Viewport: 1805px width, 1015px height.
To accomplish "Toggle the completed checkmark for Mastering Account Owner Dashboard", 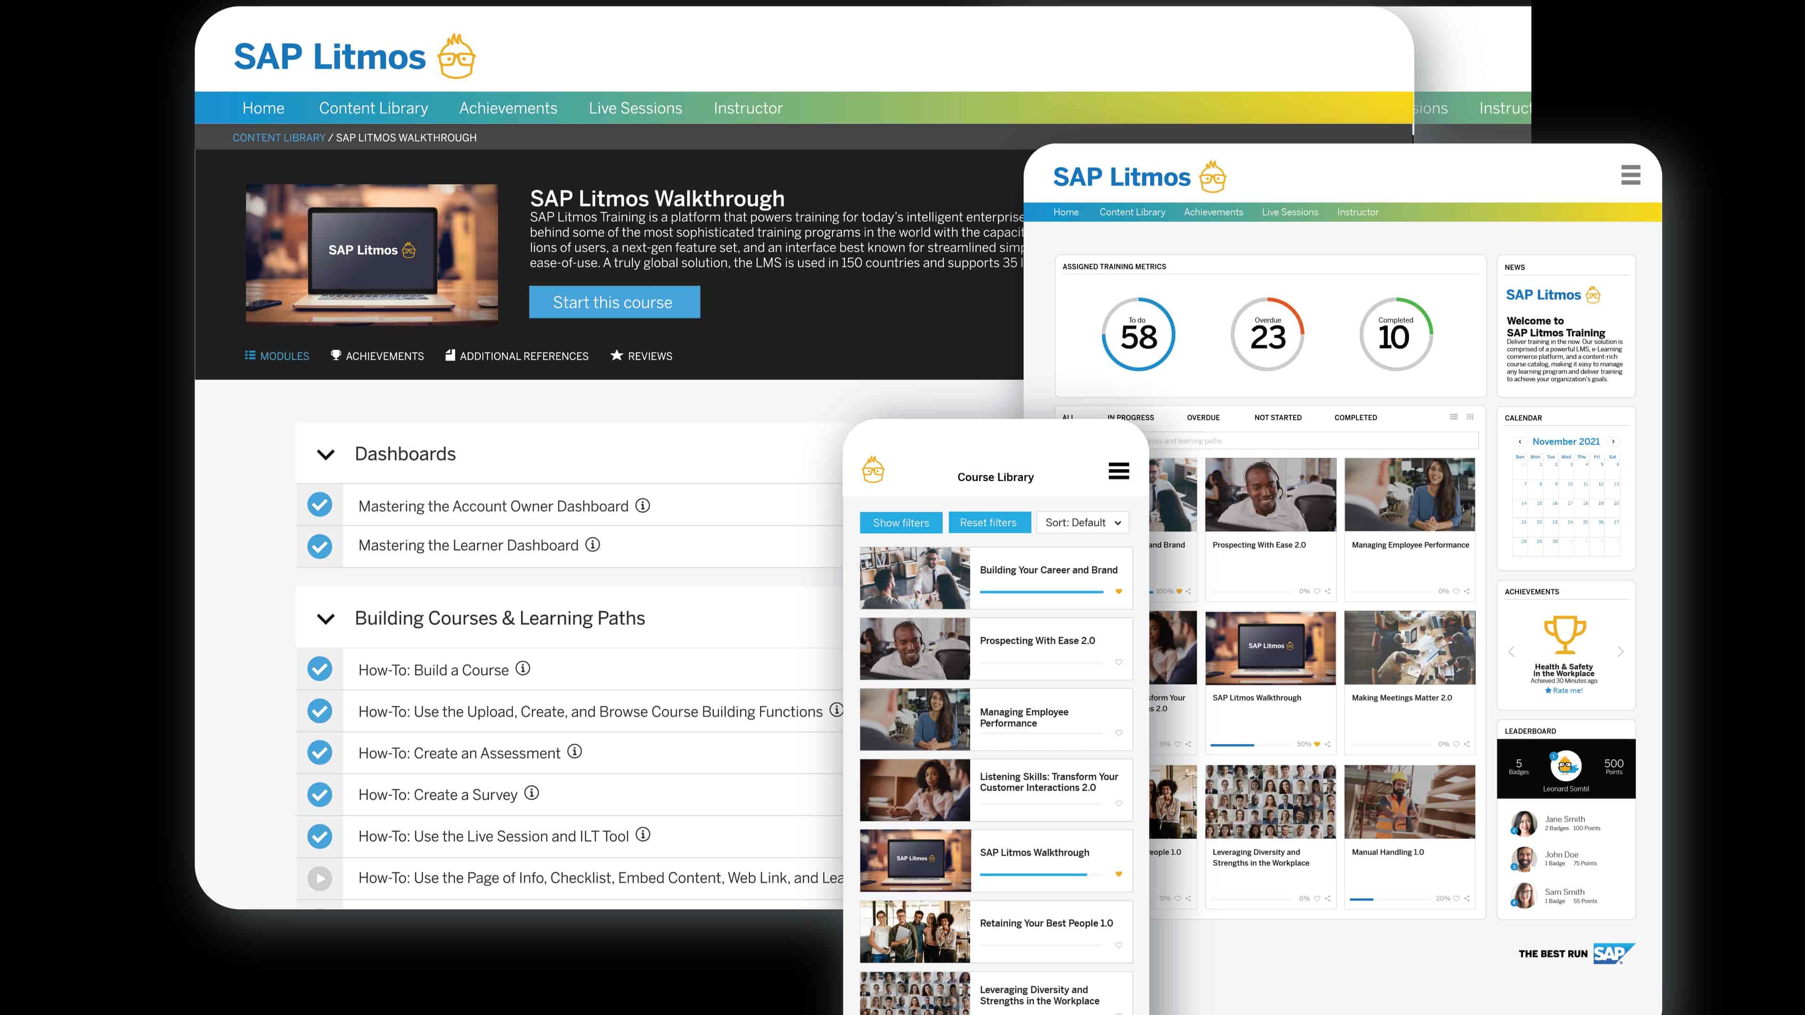I will tap(320, 504).
